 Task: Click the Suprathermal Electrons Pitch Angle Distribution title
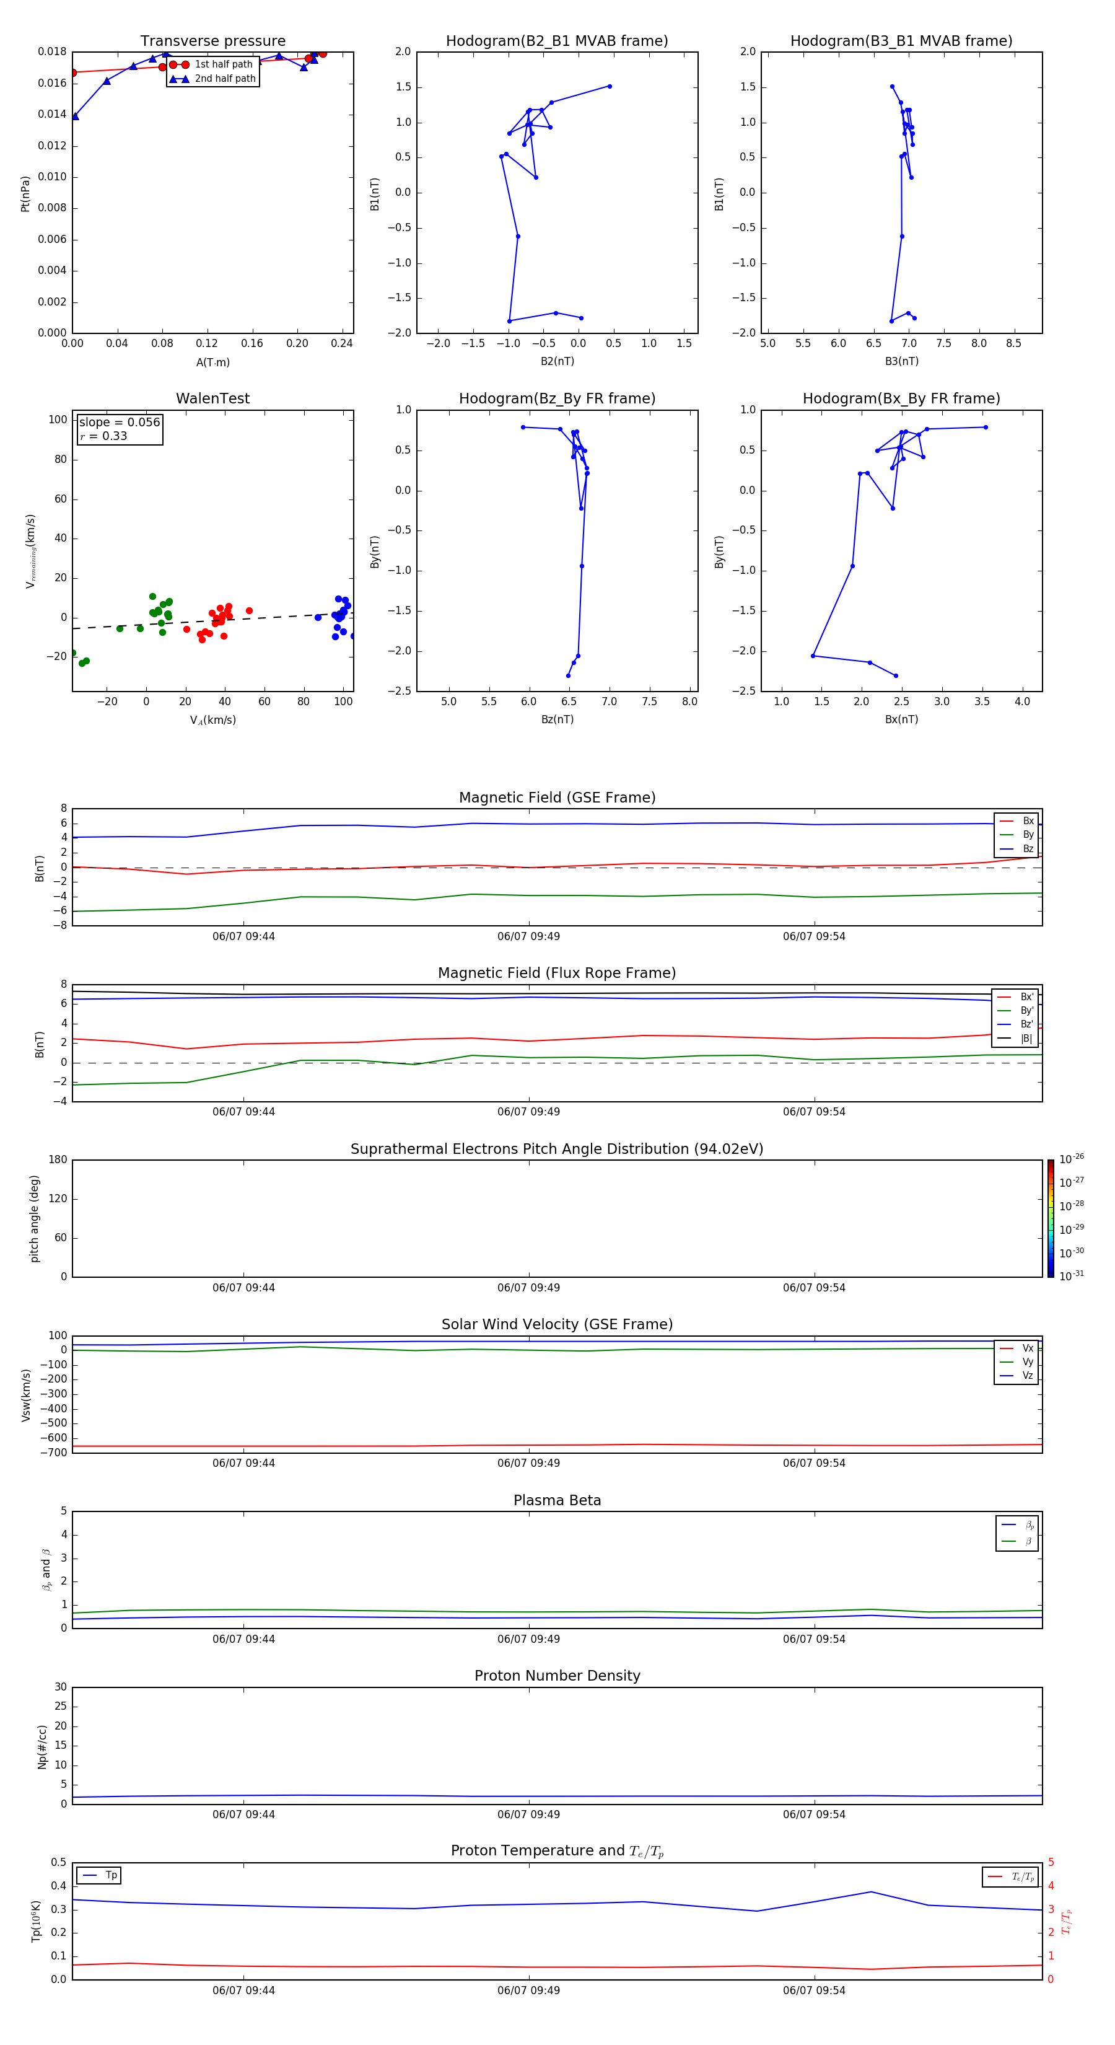click(x=557, y=1149)
